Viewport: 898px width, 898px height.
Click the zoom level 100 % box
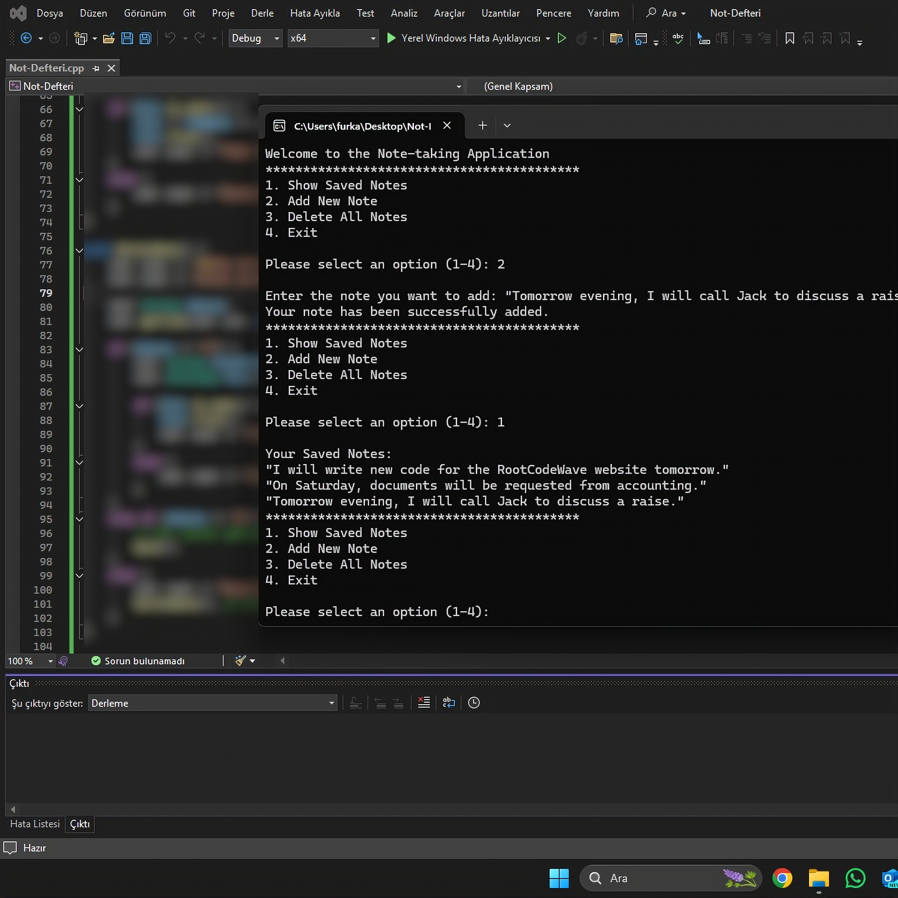click(x=25, y=661)
